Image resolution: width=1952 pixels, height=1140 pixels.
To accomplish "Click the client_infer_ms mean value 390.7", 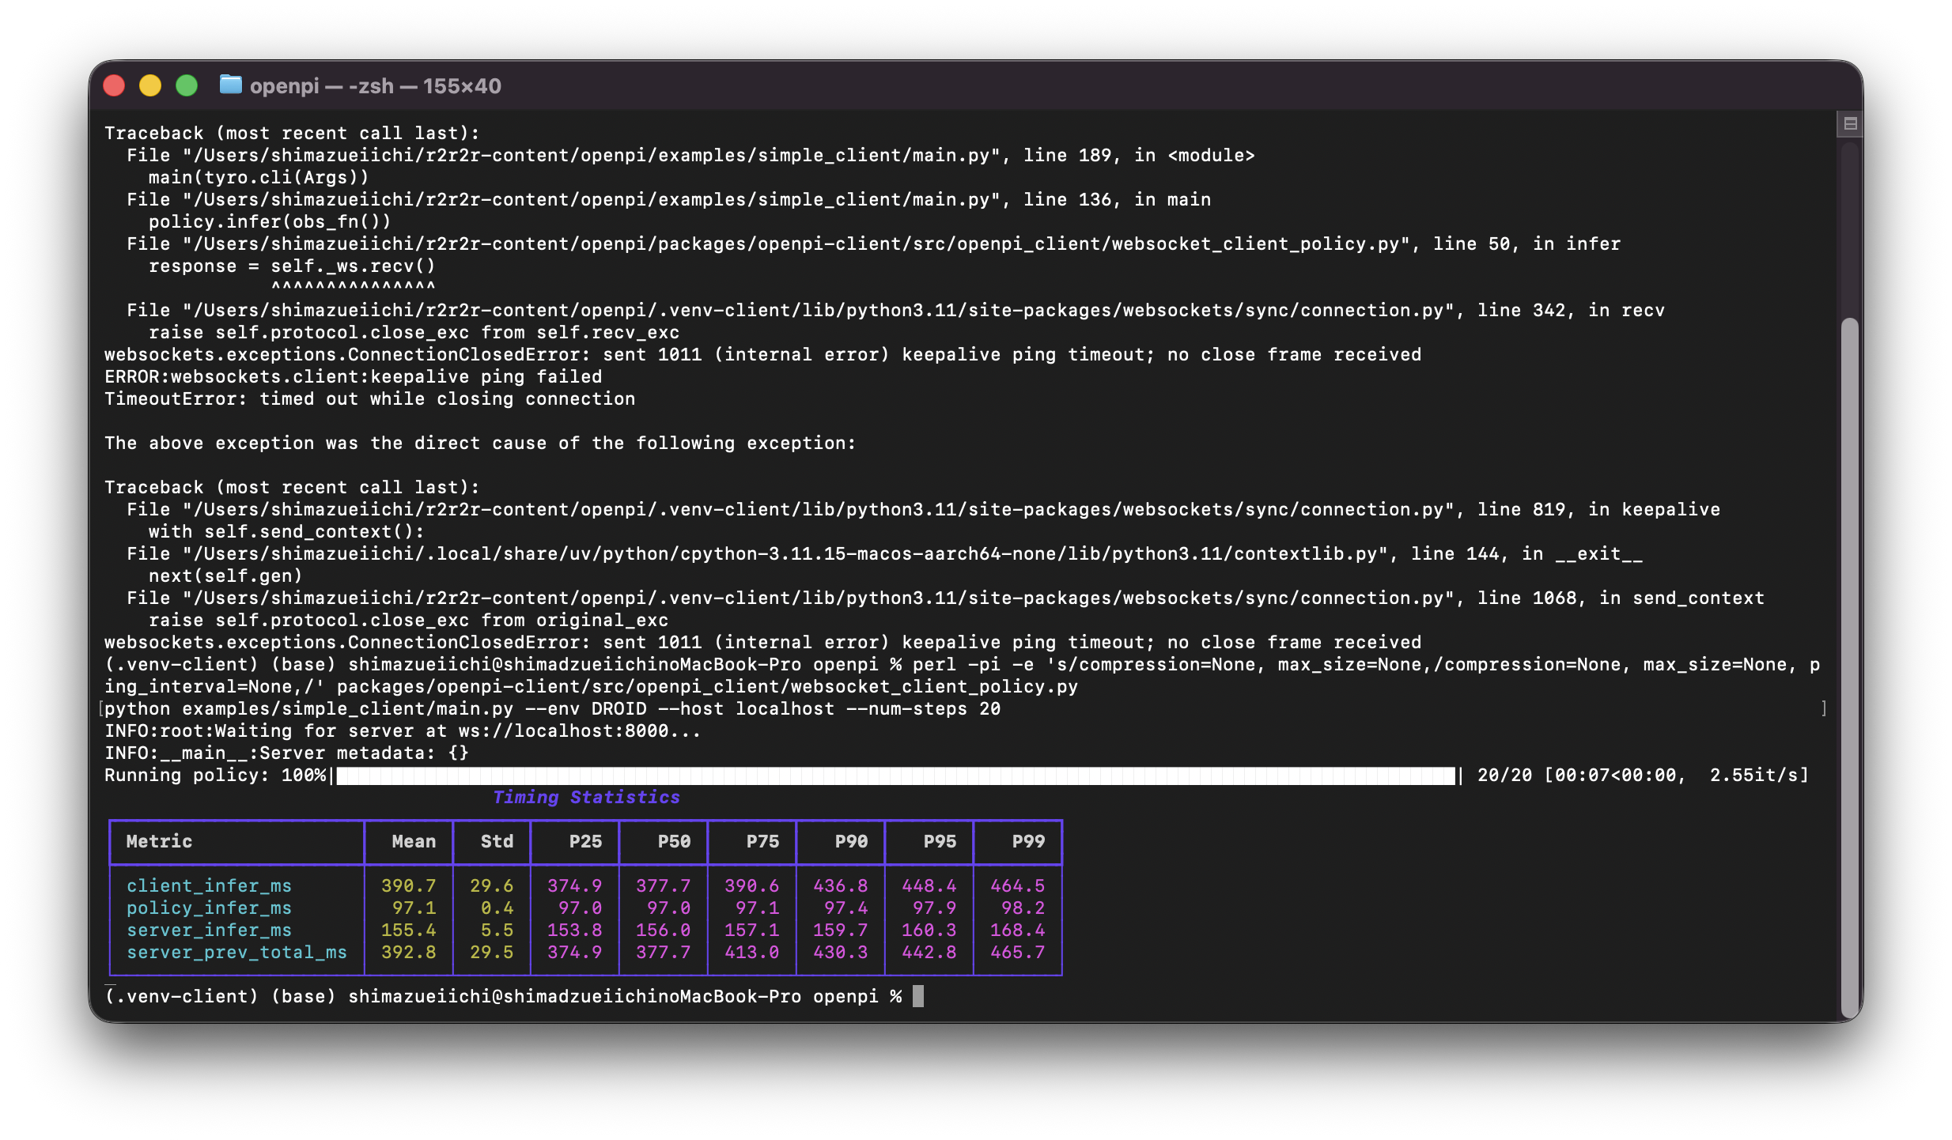I will (408, 885).
